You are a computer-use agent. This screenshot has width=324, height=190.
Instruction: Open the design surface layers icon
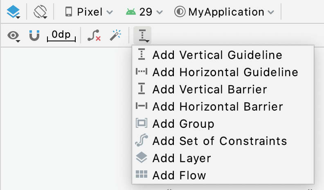(13, 12)
